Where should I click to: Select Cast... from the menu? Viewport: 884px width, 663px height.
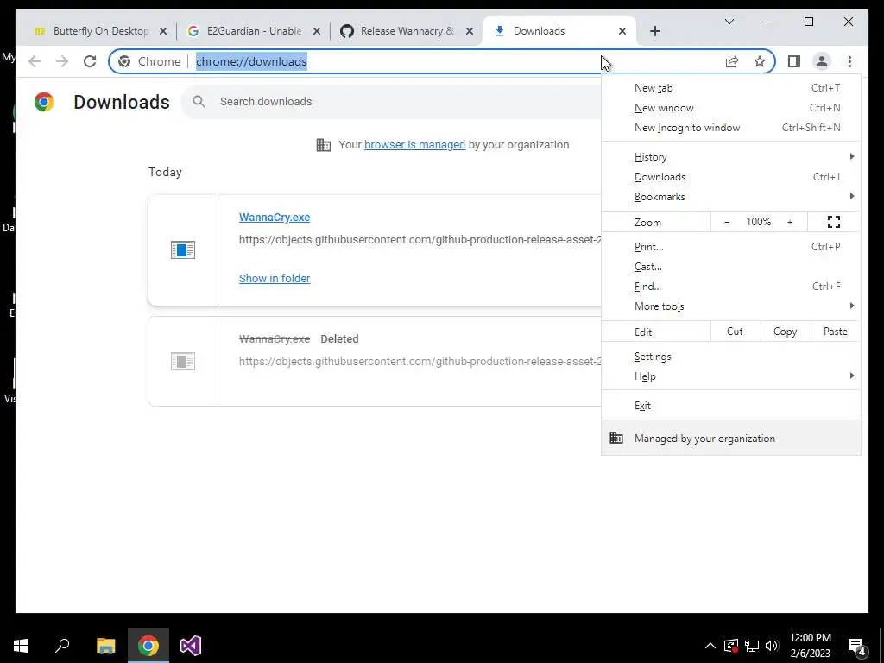(730, 267)
